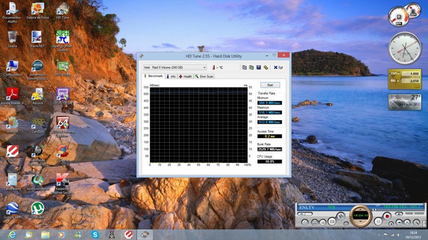
Task: Toggle mute in the ENLTV player
Action: 399,214
